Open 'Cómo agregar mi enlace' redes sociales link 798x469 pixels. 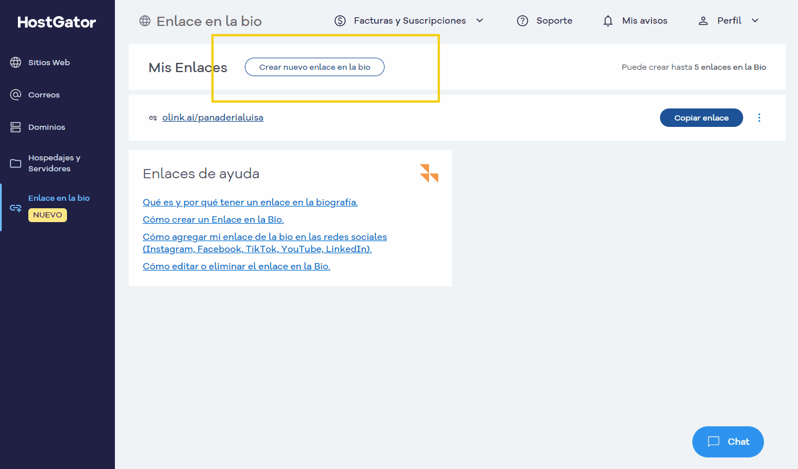coord(264,243)
